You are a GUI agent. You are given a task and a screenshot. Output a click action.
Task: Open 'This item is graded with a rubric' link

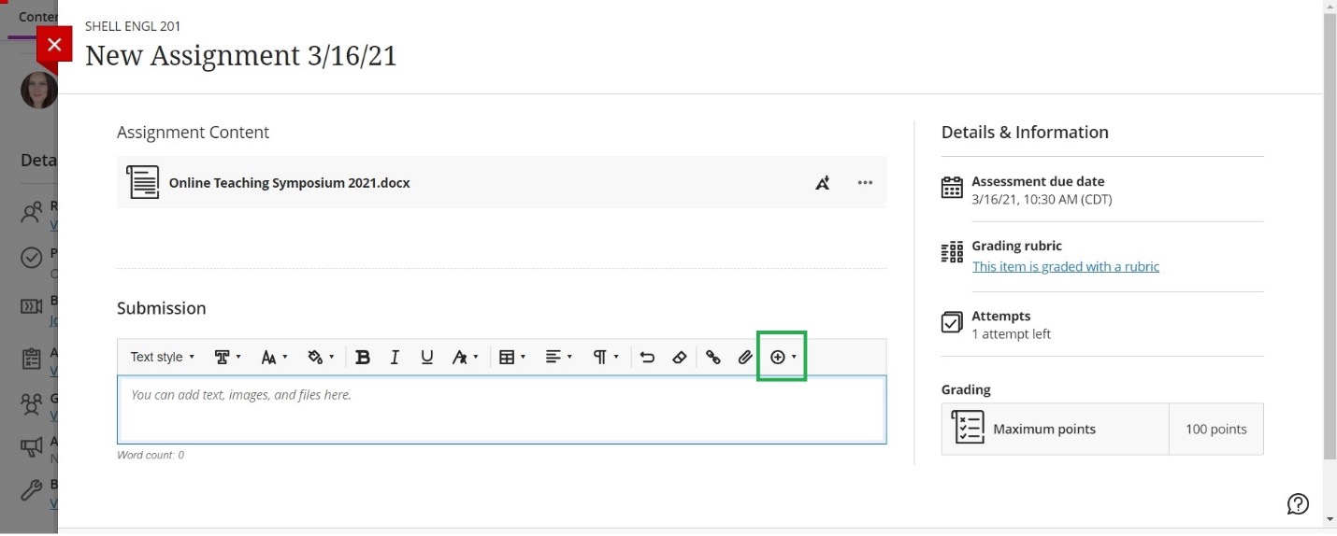[x=1065, y=266]
